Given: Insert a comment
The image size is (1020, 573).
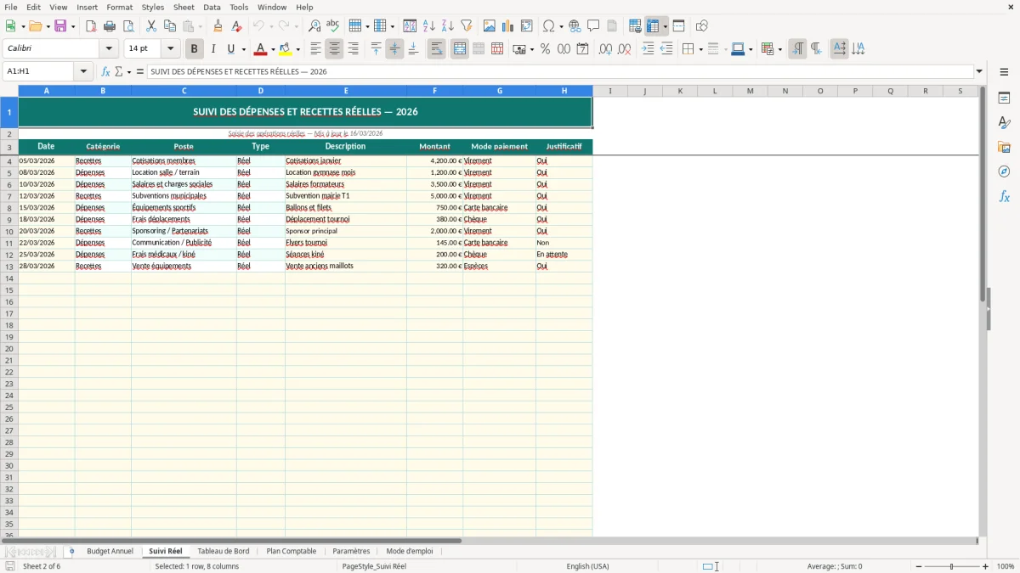Looking at the screenshot, I should click(593, 26).
